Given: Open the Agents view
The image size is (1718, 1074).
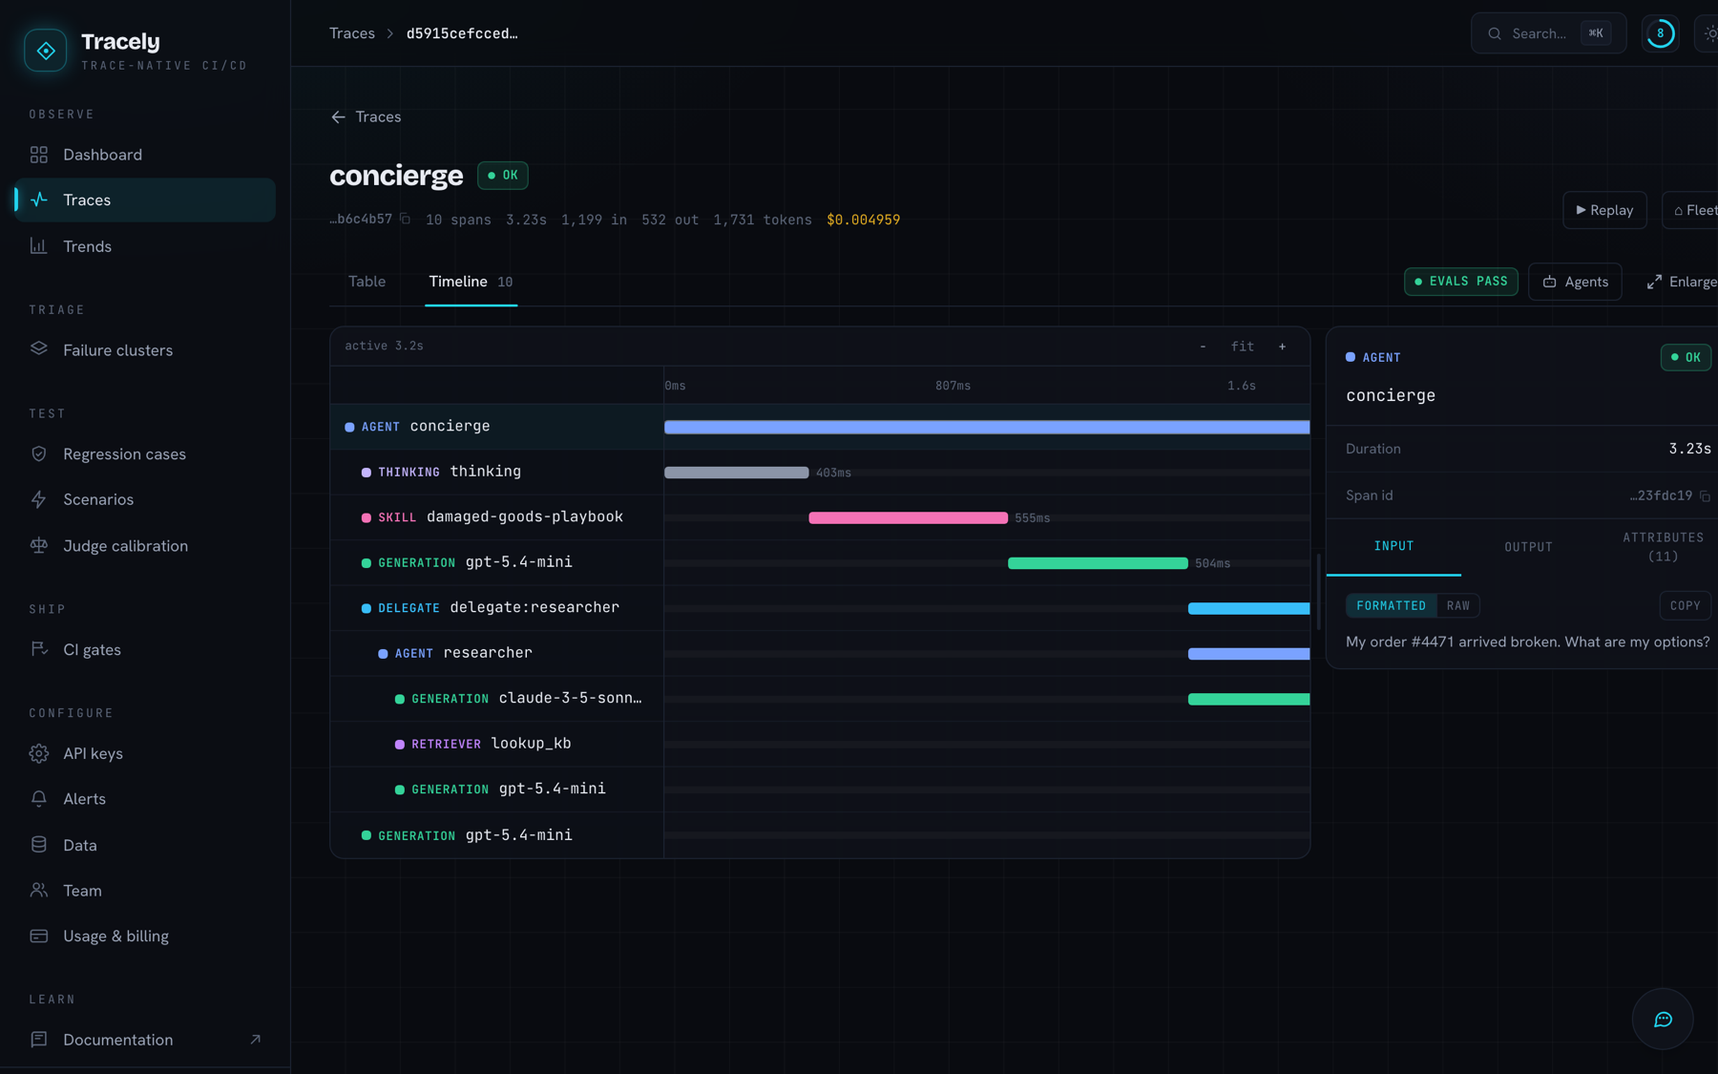Looking at the screenshot, I should (1575, 282).
